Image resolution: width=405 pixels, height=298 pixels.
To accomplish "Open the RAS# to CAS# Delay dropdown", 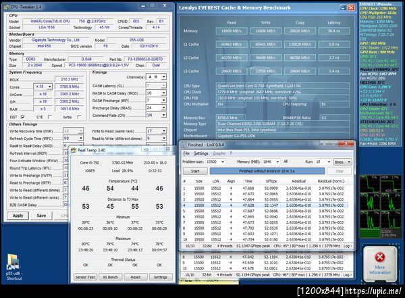I will [163, 93].
